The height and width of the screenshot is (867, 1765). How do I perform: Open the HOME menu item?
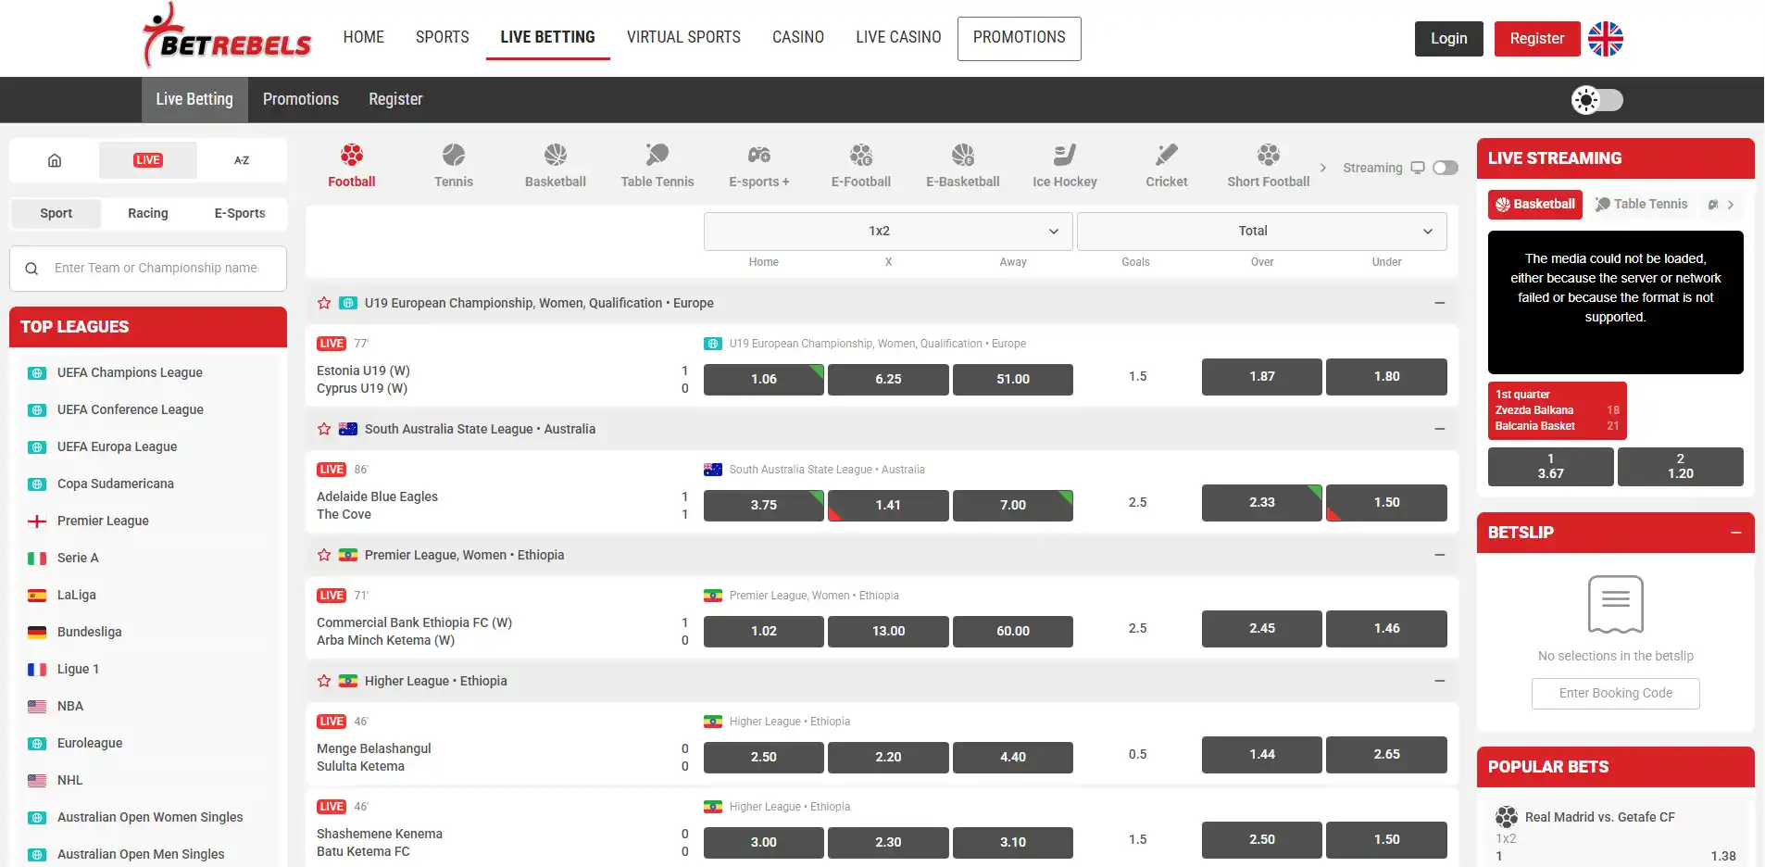pyautogui.click(x=364, y=37)
